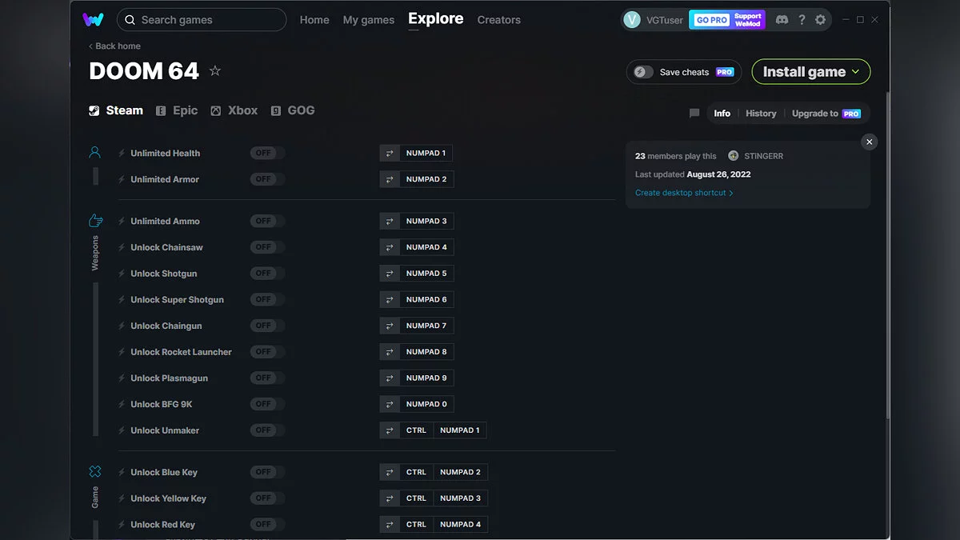Click the Back home link

click(114, 46)
